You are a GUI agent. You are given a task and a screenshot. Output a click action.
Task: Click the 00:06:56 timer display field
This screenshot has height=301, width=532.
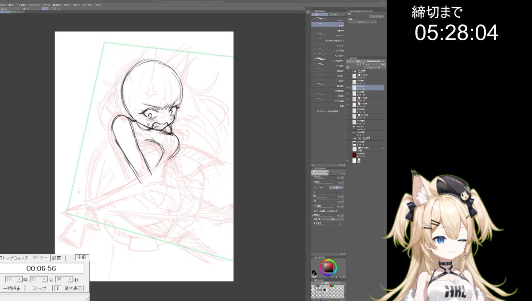pyautogui.click(x=41, y=268)
